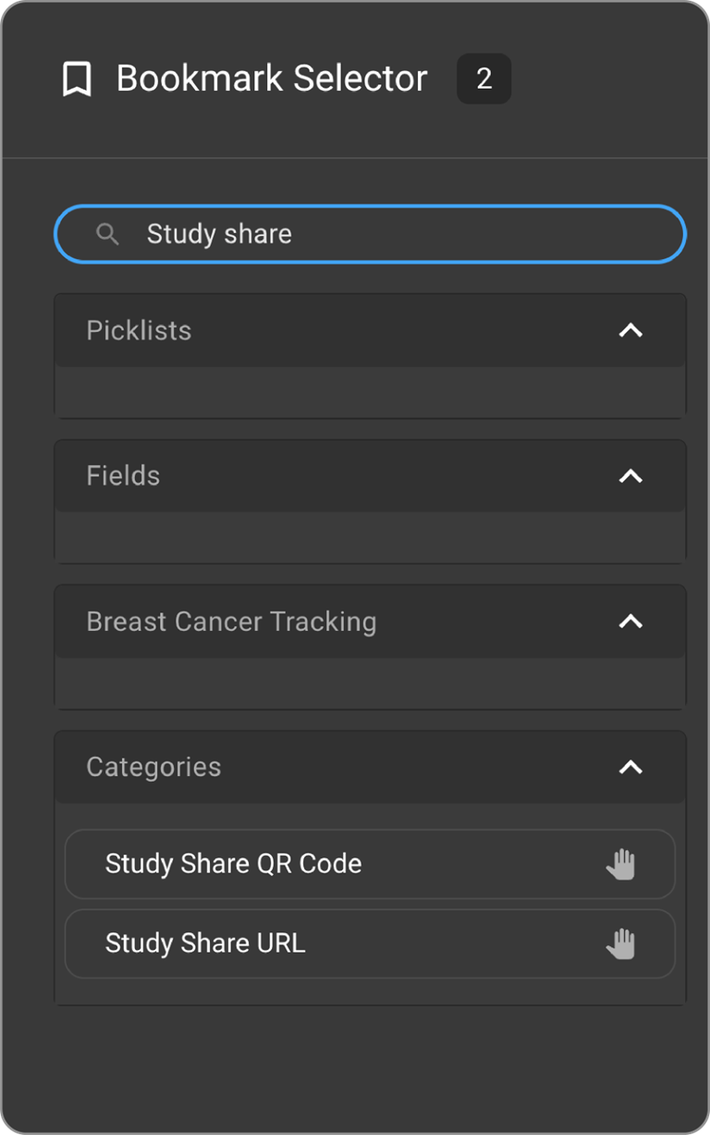Click the bookmark icon in header

77,80
